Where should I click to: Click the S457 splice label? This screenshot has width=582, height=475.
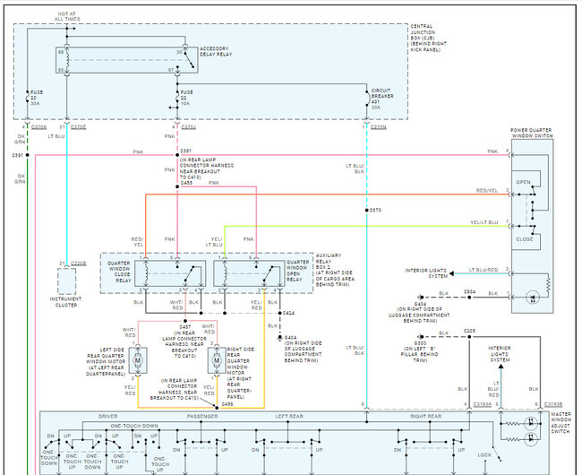(x=185, y=327)
